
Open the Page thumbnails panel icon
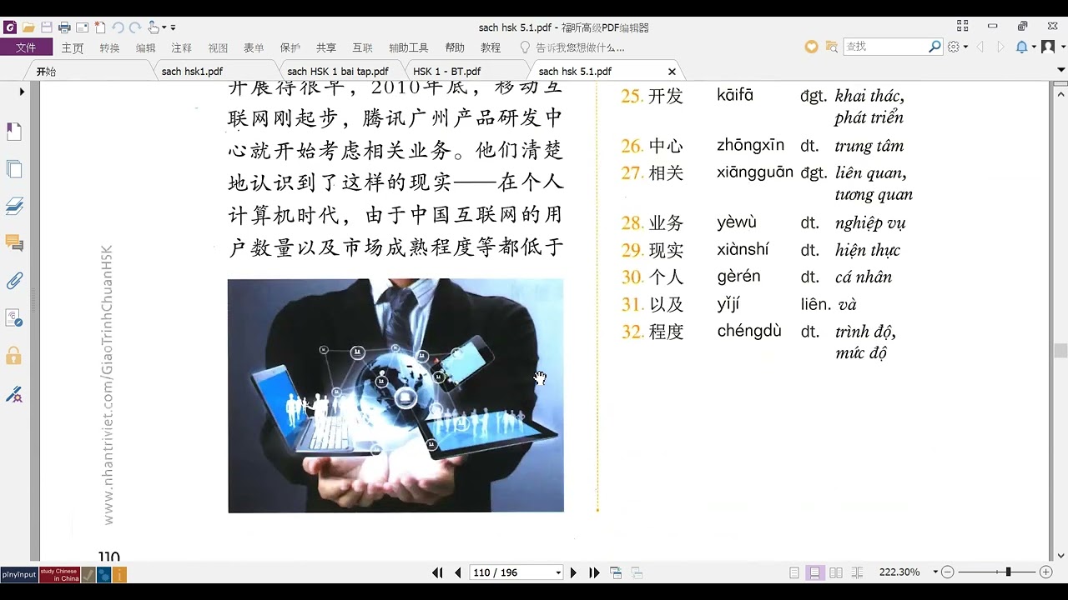14,169
